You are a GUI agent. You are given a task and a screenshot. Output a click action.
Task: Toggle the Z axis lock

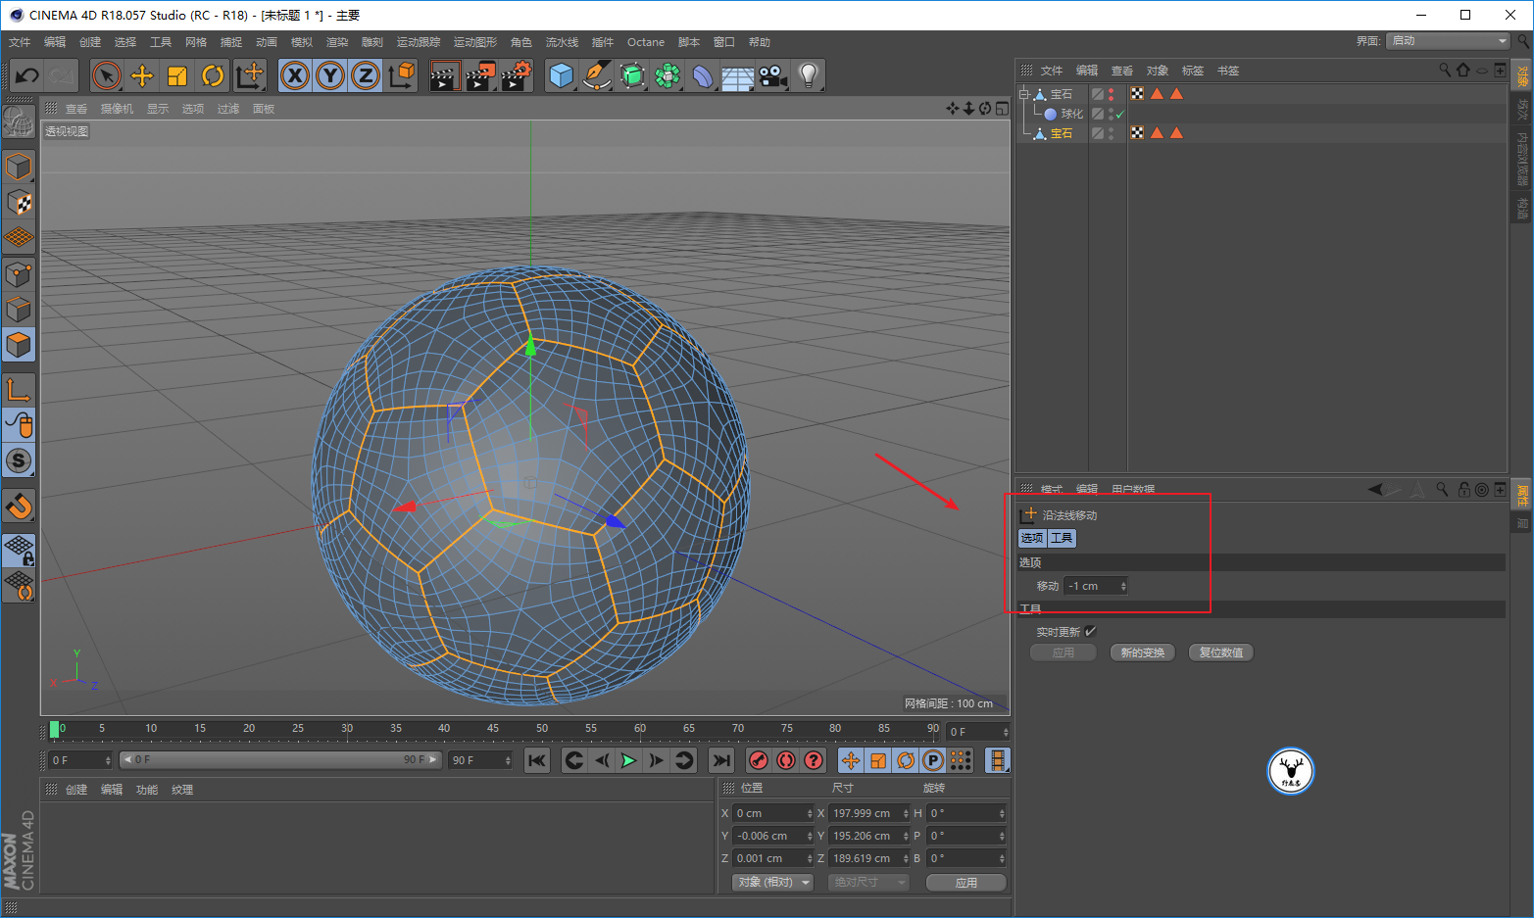366,75
